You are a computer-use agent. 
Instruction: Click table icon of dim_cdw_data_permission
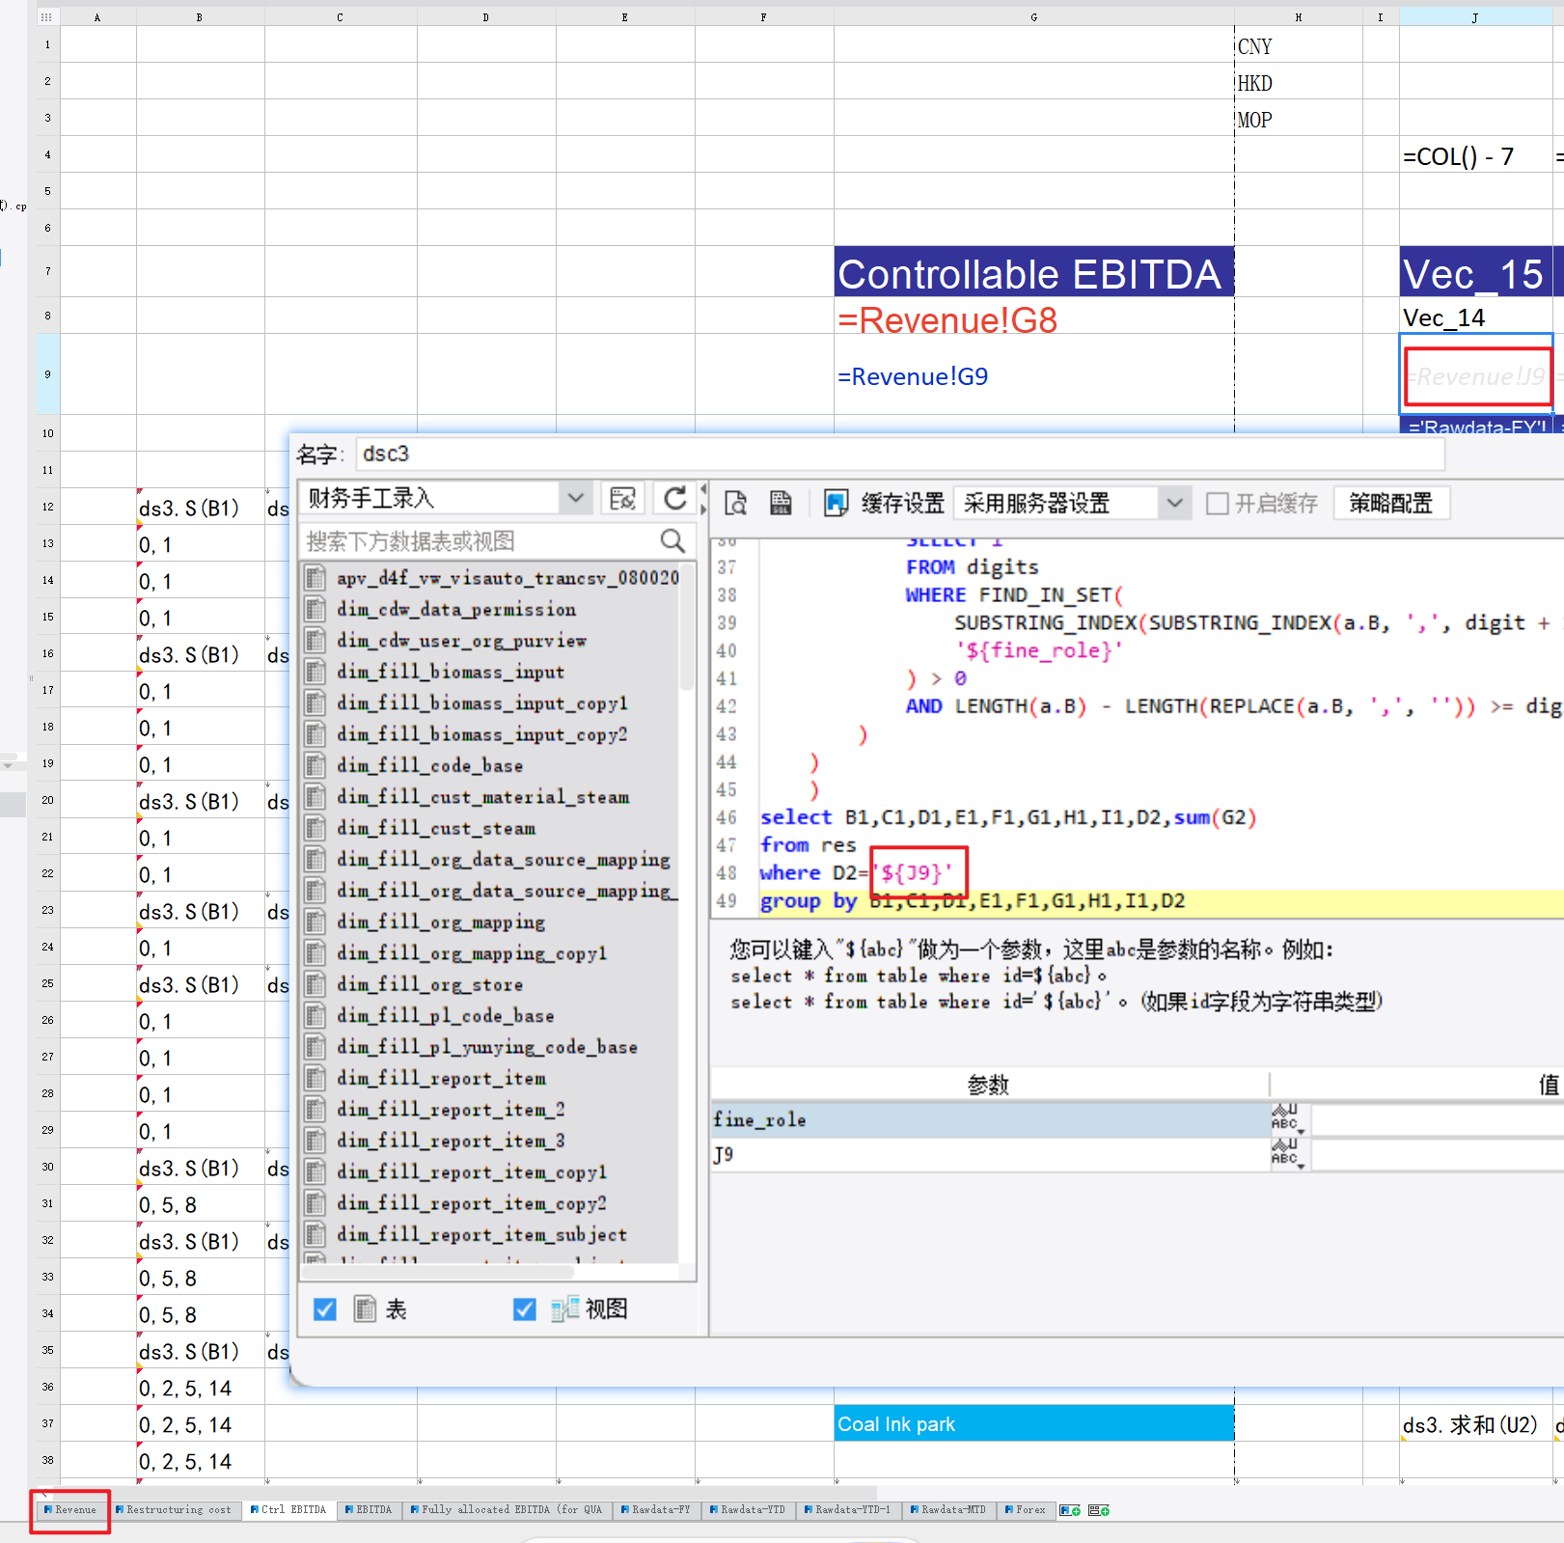(315, 609)
